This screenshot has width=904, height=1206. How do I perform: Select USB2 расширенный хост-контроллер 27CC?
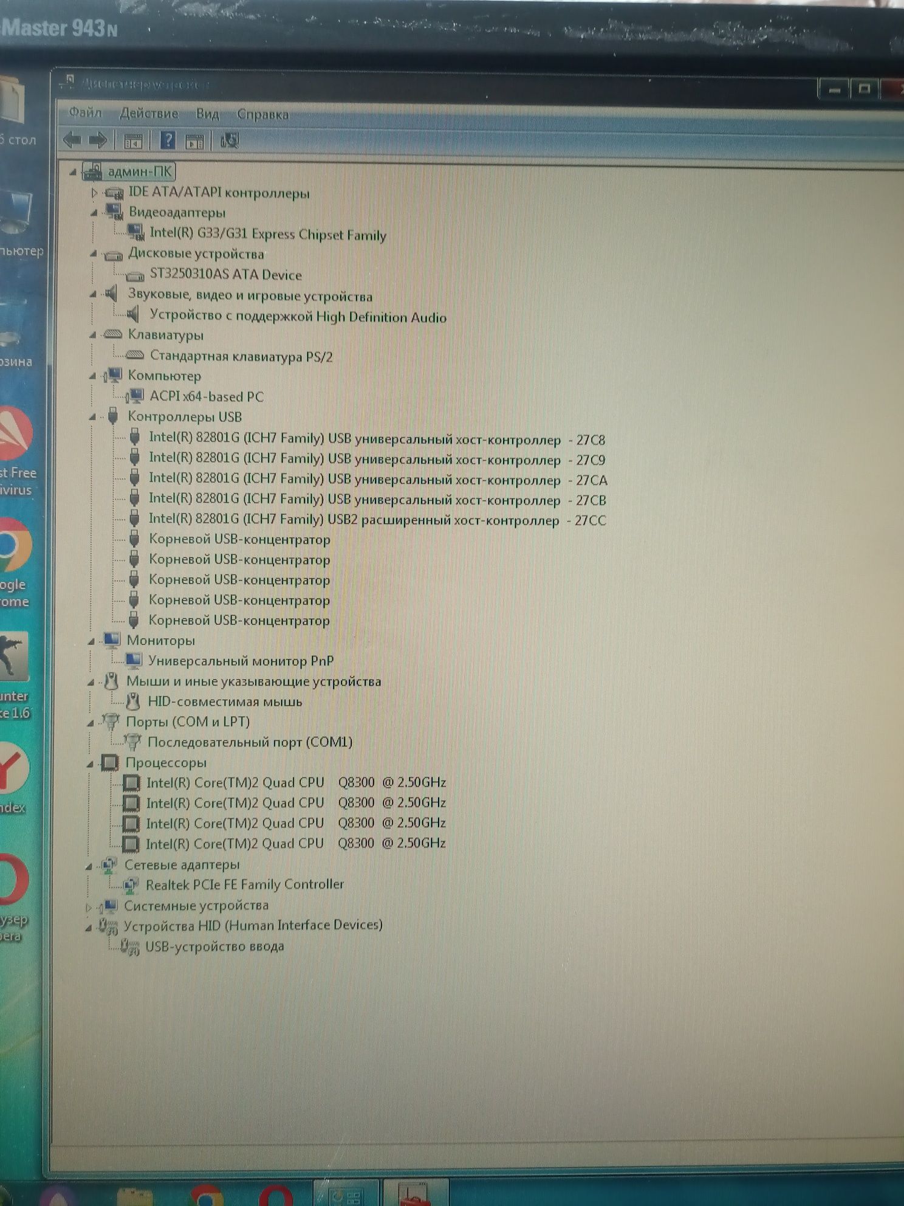(377, 520)
